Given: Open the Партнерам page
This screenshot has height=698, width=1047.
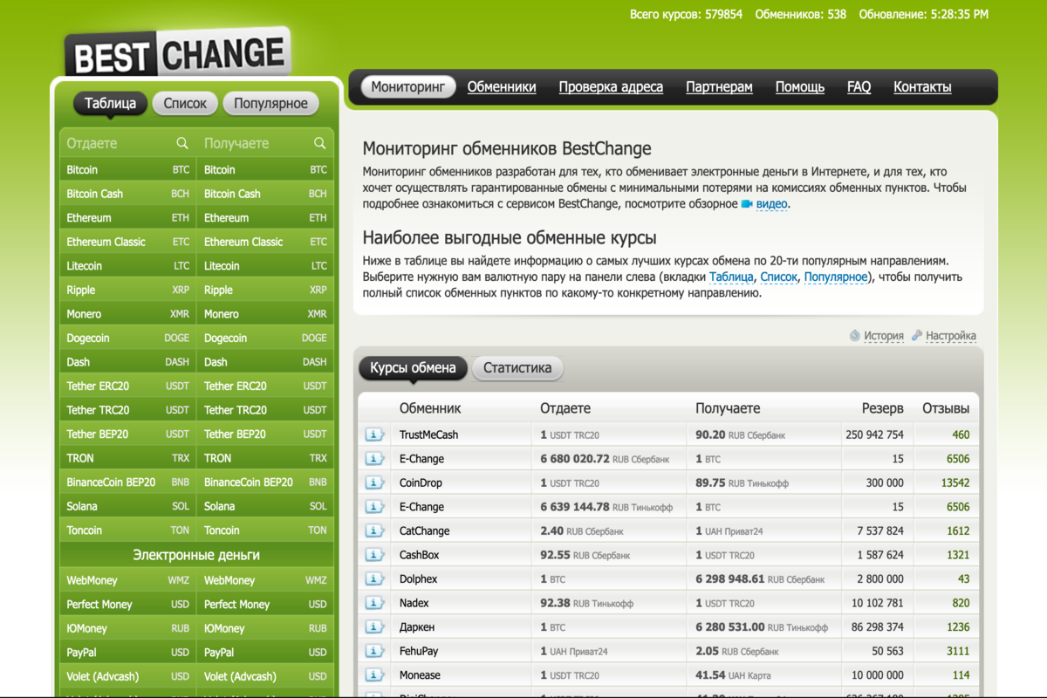Looking at the screenshot, I should (x=719, y=87).
